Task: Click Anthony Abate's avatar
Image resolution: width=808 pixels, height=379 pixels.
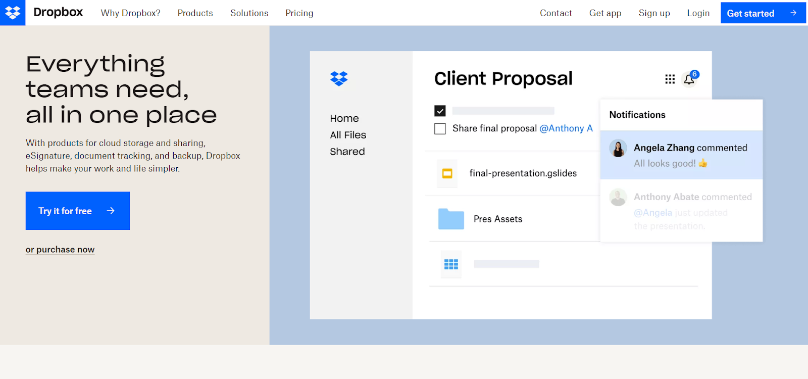Action: click(x=618, y=197)
